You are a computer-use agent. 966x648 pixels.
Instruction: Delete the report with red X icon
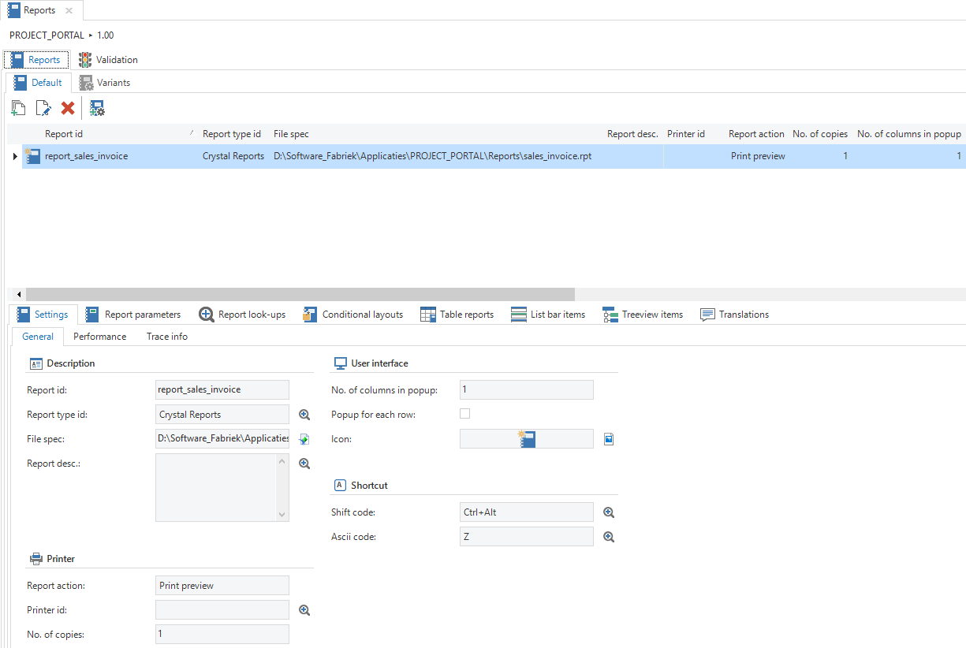point(68,109)
